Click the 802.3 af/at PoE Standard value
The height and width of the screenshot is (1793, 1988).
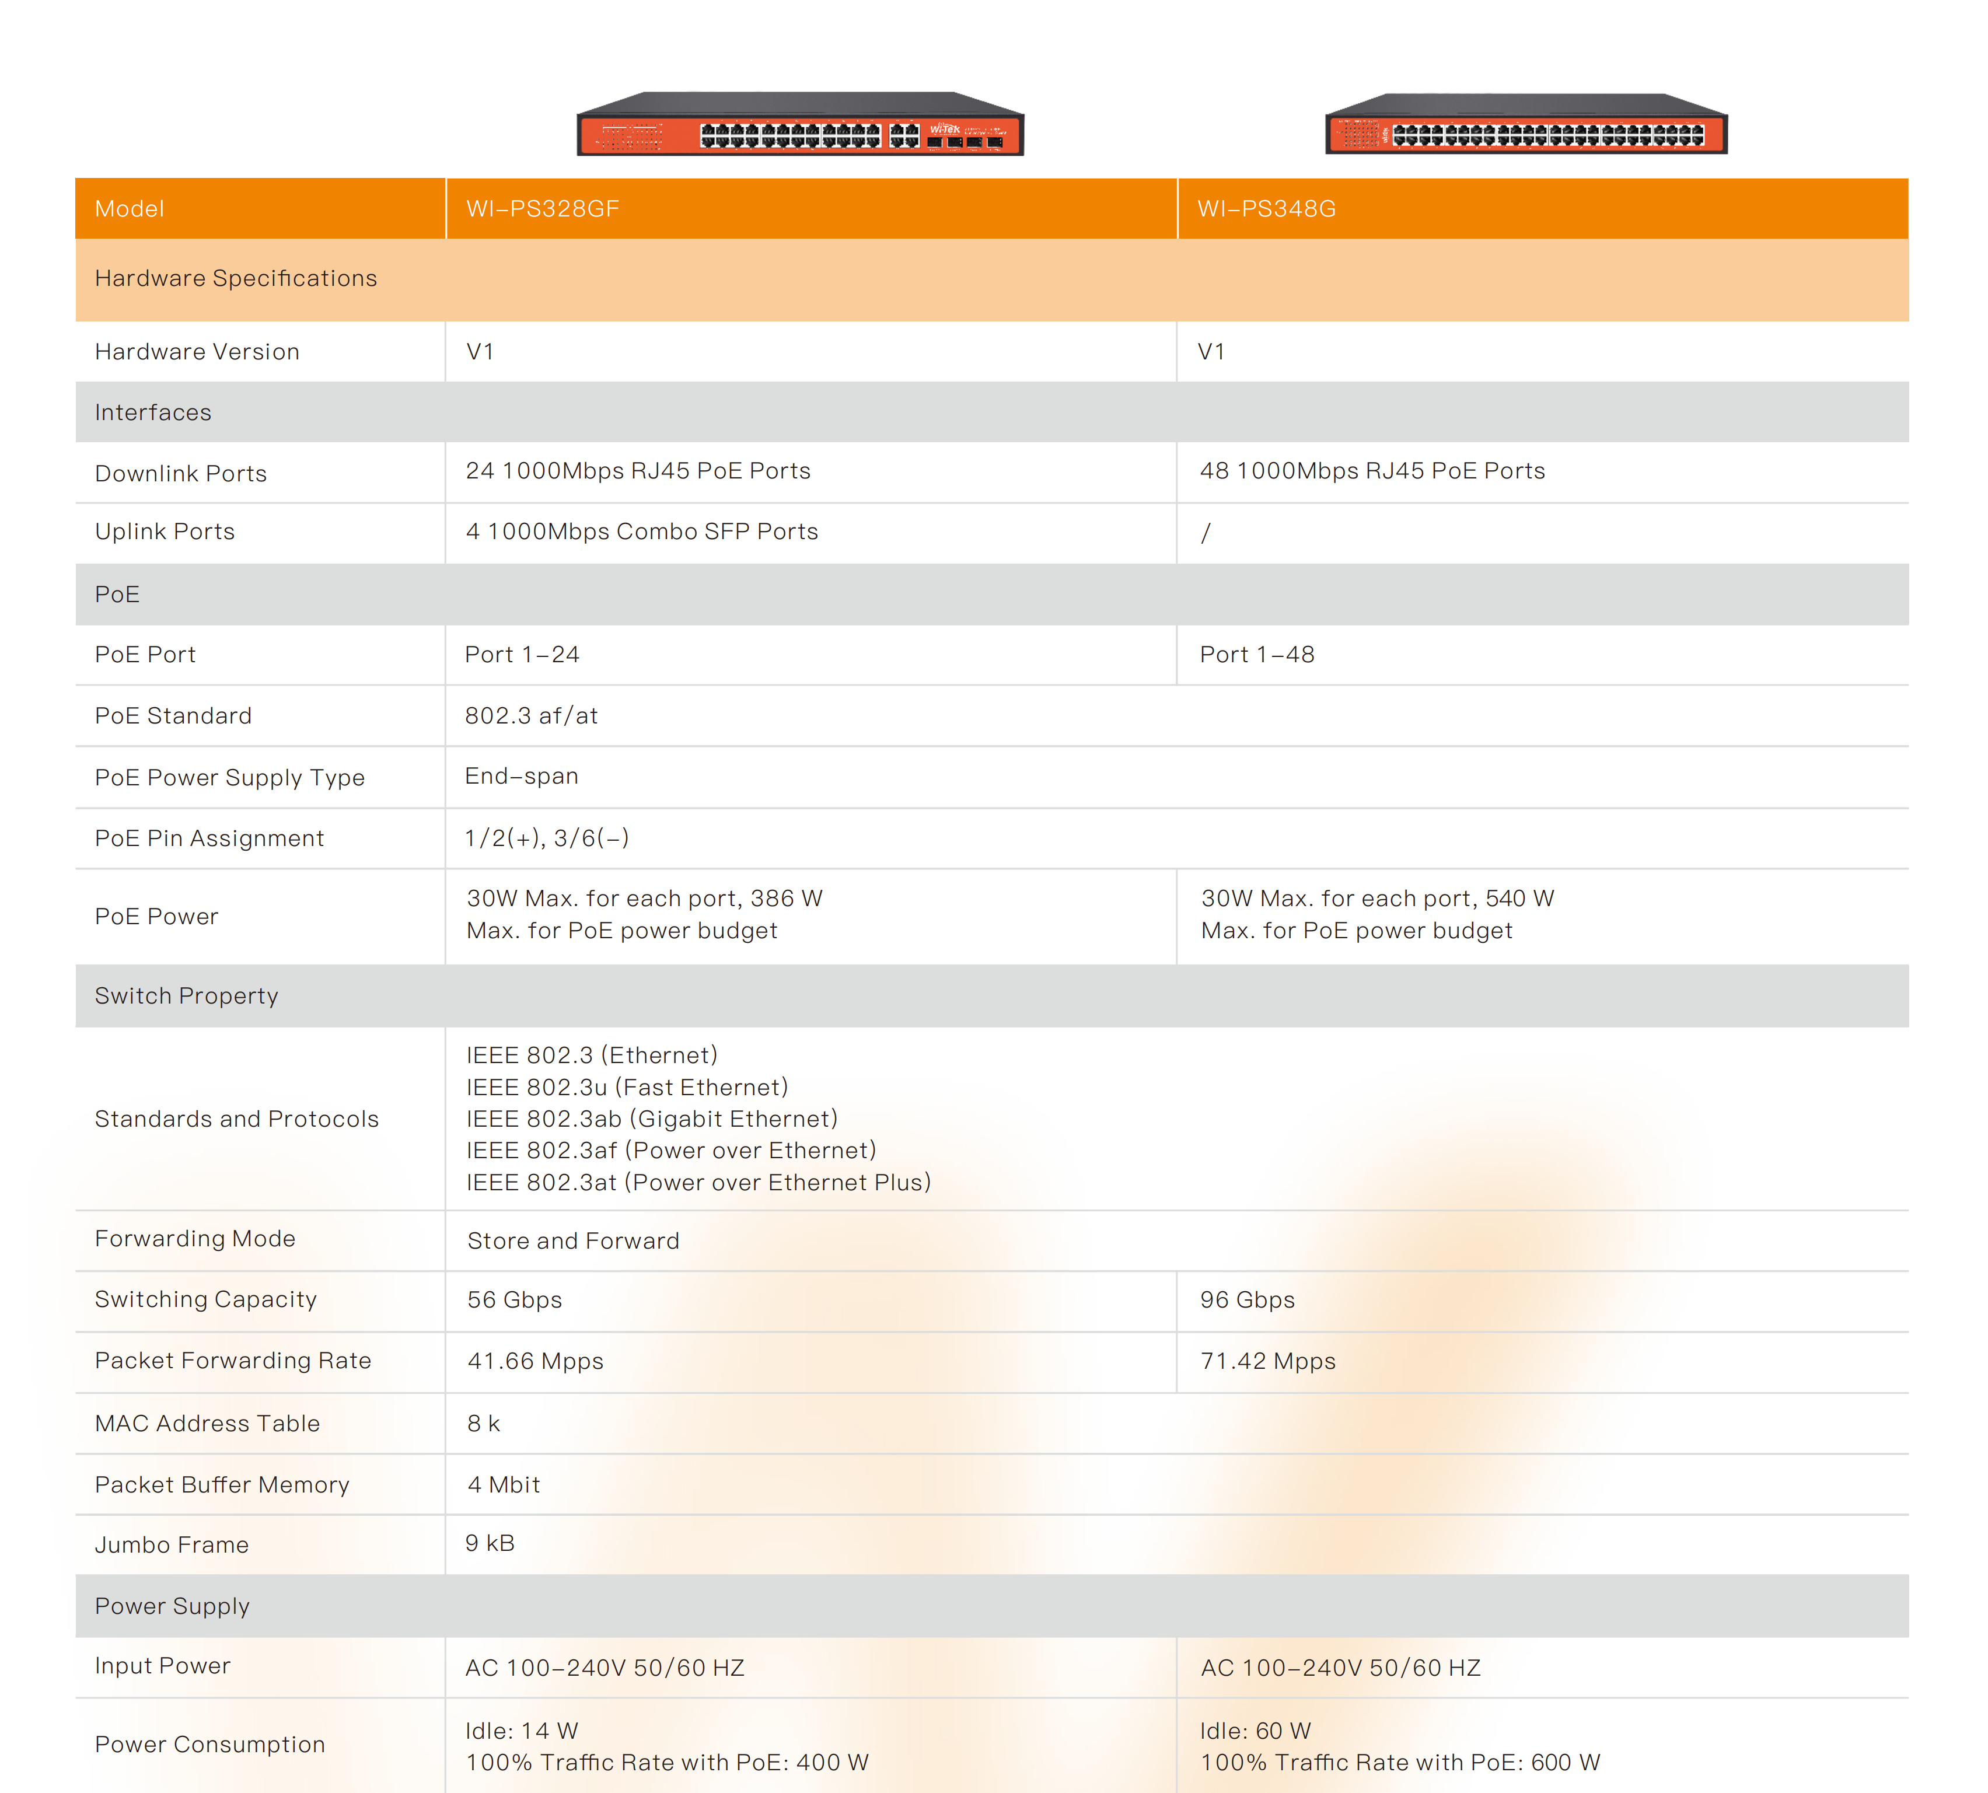coord(531,716)
